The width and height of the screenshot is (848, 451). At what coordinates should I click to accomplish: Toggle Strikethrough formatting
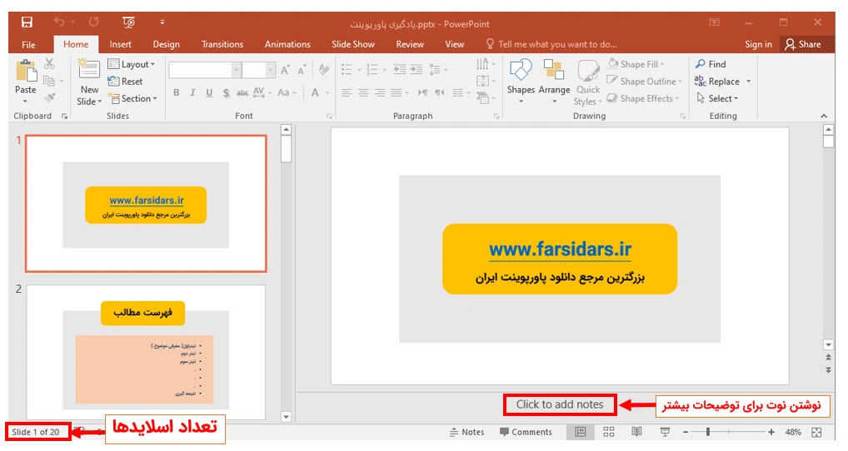pos(242,93)
